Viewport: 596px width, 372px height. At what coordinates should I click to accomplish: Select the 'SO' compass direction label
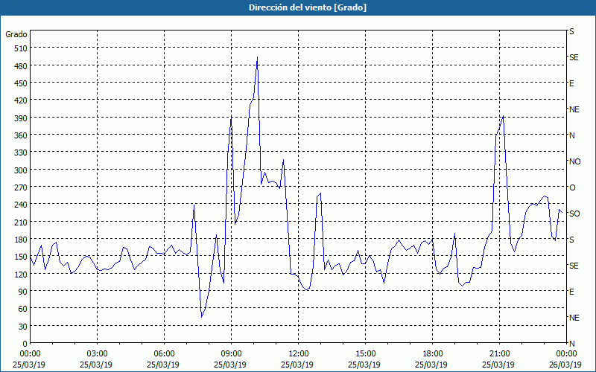tap(574, 214)
